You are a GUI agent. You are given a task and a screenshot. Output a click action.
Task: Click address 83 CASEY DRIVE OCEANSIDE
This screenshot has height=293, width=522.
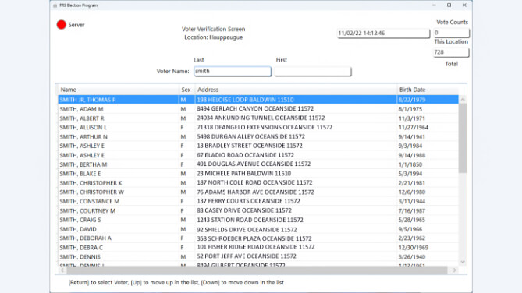point(244,210)
